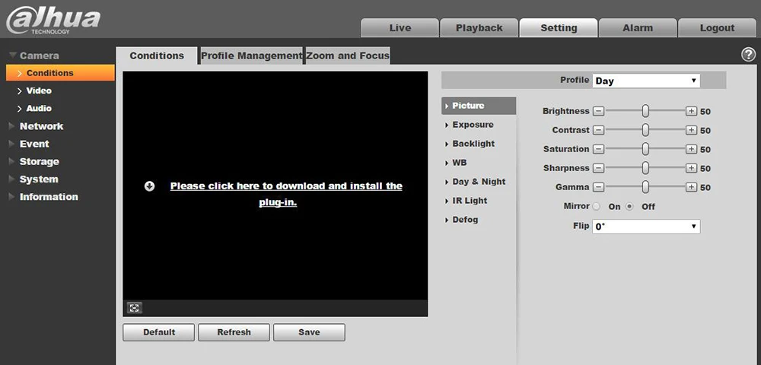Expand the Event section in sidebar

click(x=29, y=144)
